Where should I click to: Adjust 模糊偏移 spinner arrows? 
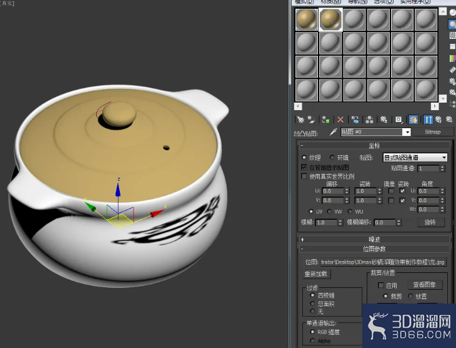click(399, 222)
